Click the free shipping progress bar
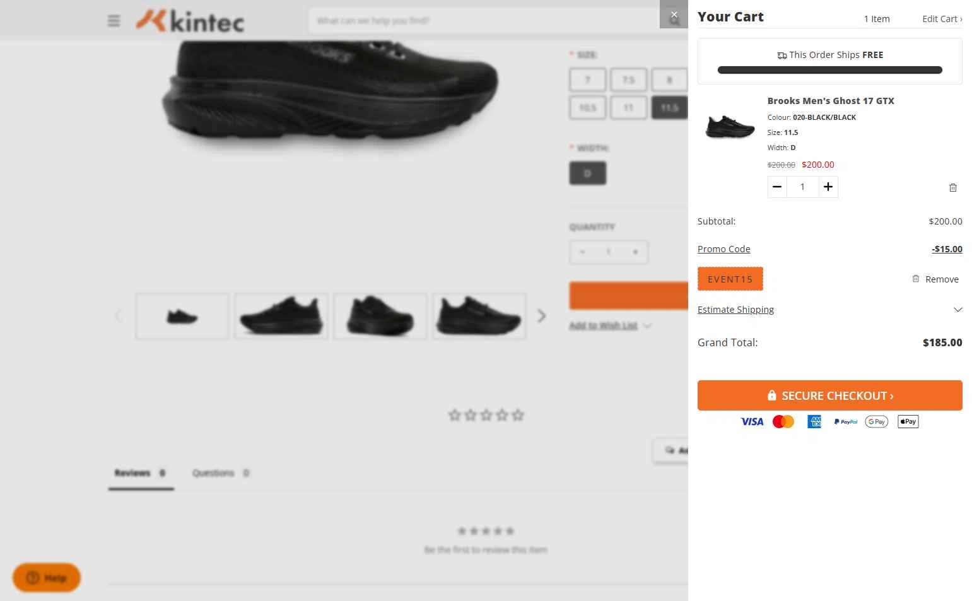This screenshot has height=601, width=972. [x=830, y=70]
